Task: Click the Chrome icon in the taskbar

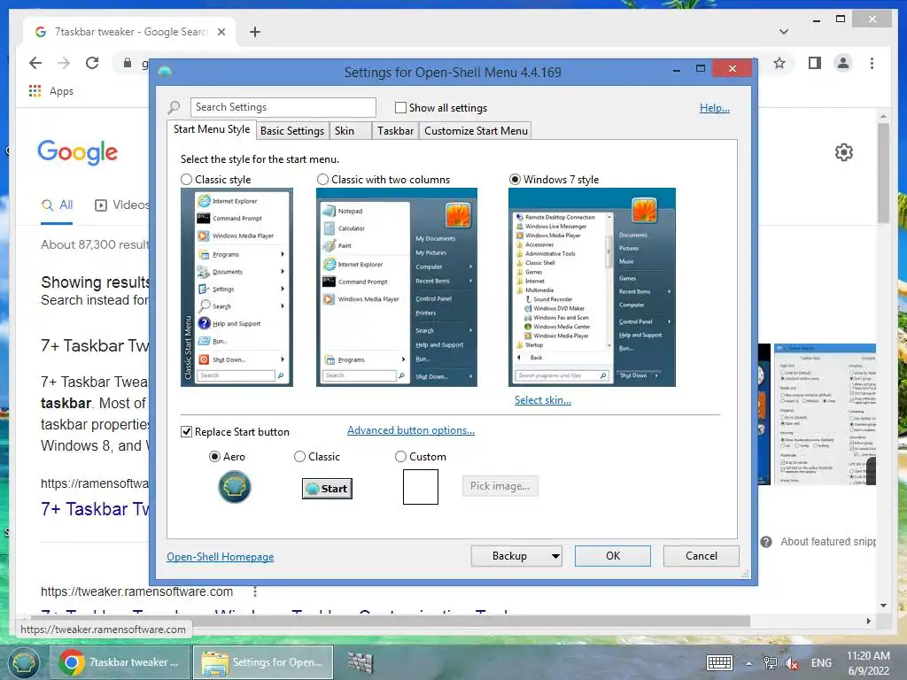Action: pos(72,662)
